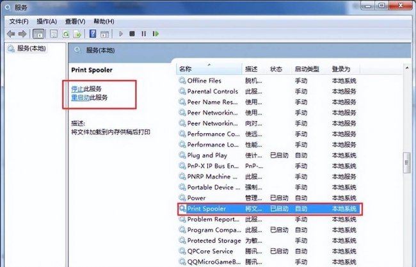Viewport: 416px width, 267px height.
Task: Click the Stop Service square icon
Action: point(132,34)
